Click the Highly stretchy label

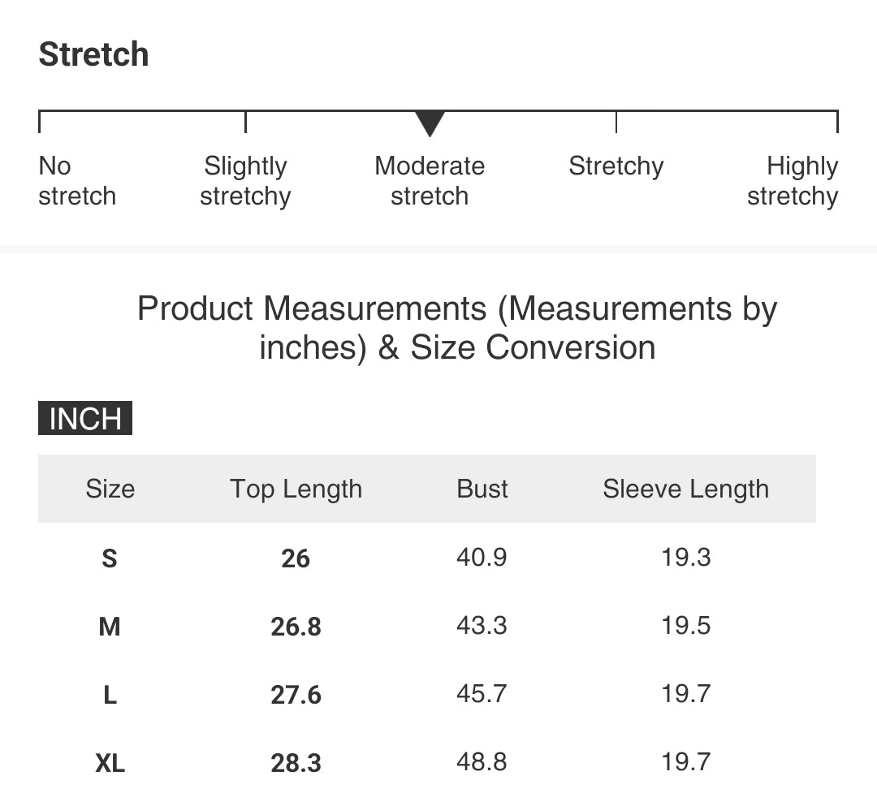pos(793,181)
